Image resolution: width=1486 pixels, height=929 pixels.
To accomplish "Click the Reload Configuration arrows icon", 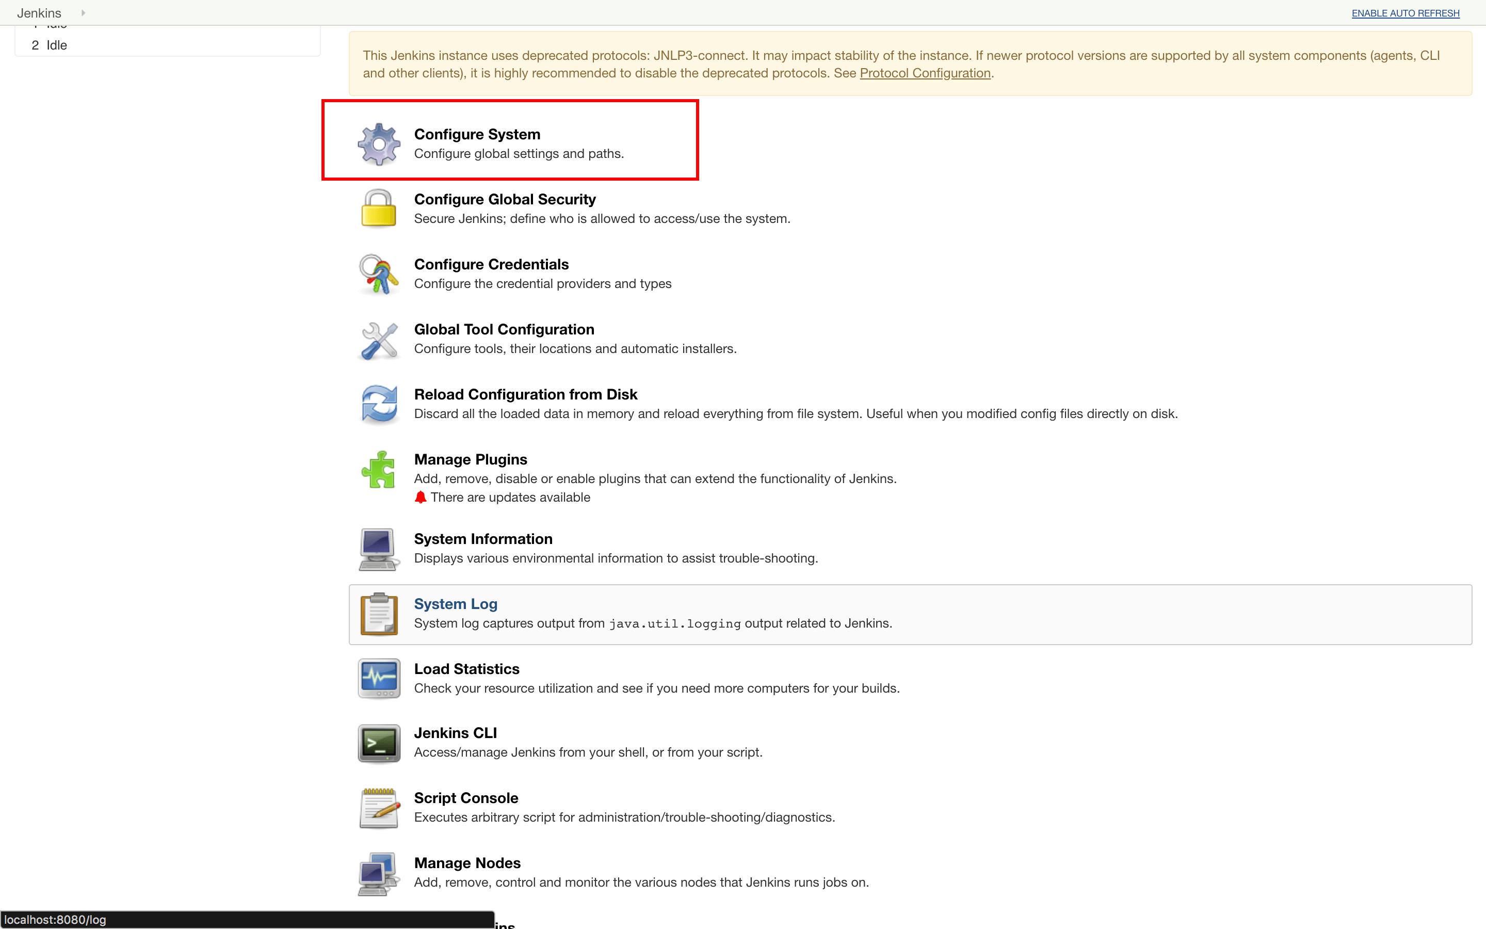I will coord(379,404).
